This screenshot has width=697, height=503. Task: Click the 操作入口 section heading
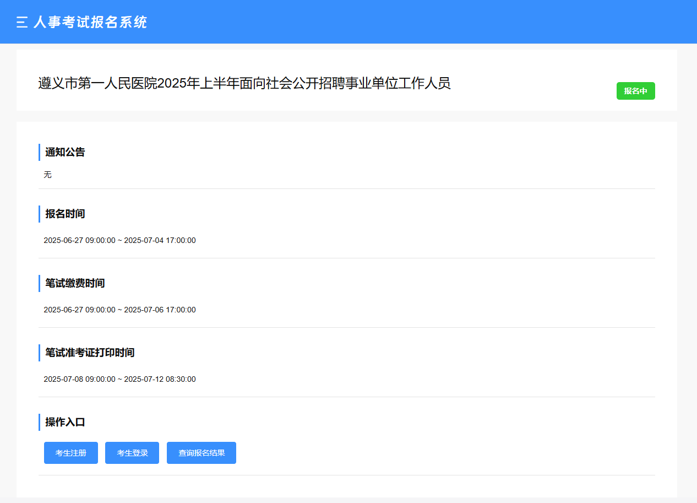point(65,422)
